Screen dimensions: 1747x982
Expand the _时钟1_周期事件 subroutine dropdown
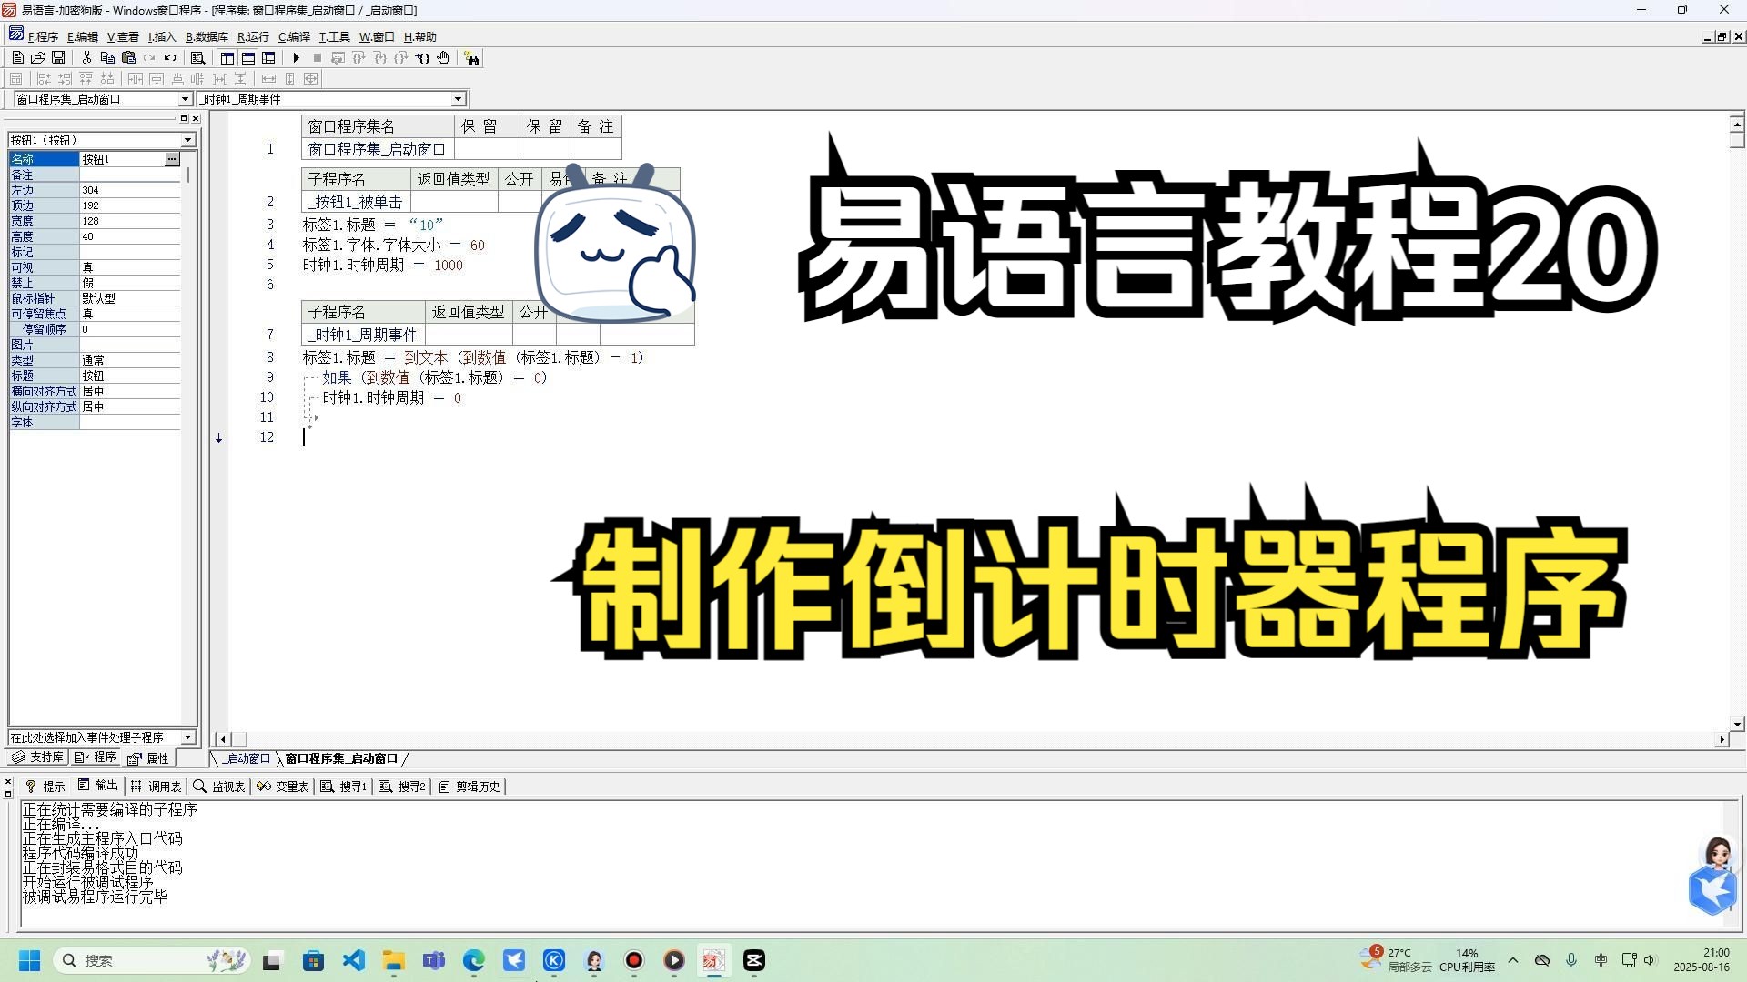coord(458,99)
